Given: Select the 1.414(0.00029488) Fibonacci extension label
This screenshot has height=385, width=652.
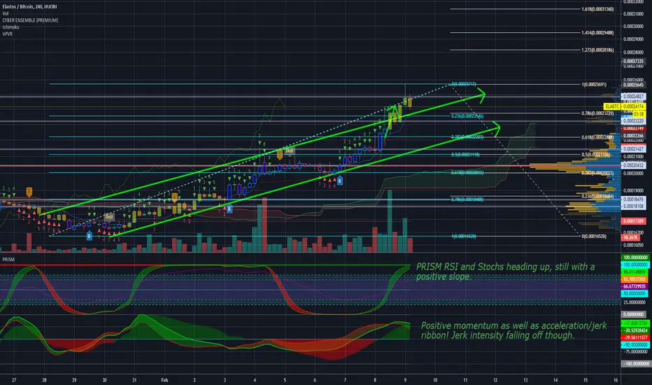Looking at the screenshot, I should point(597,32).
